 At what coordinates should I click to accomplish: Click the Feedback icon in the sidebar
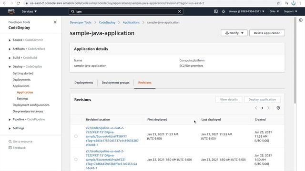click(x=10, y=148)
